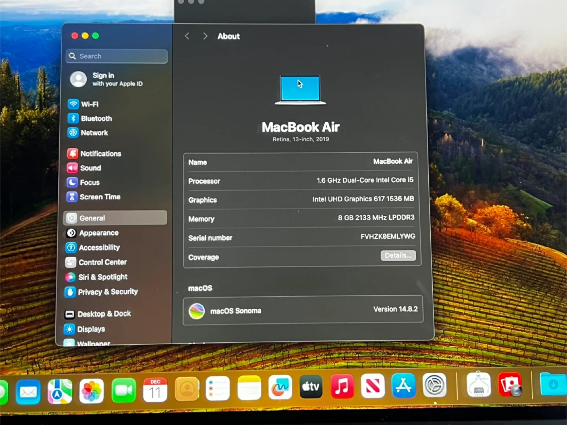Select Bluetooth in the sidebar
This screenshot has height=425, width=567.
tap(96, 119)
